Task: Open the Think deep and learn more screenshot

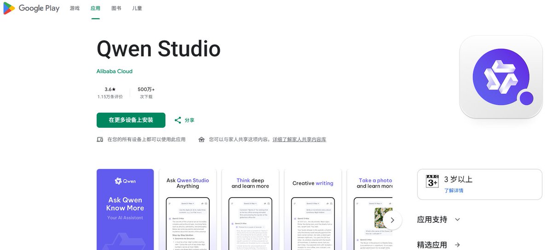Action: point(250,210)
